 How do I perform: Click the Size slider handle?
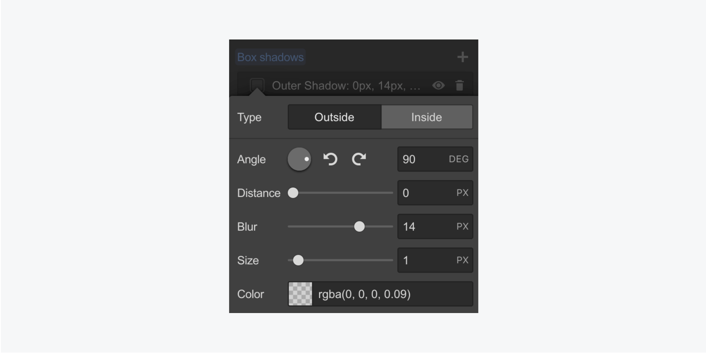(x=298, y=260)
